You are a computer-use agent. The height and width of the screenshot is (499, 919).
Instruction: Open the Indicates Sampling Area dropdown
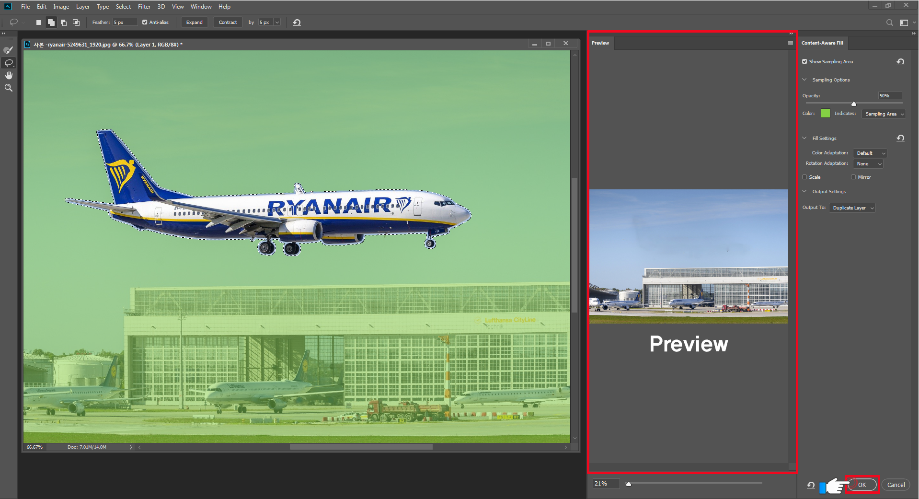point(884,114)
